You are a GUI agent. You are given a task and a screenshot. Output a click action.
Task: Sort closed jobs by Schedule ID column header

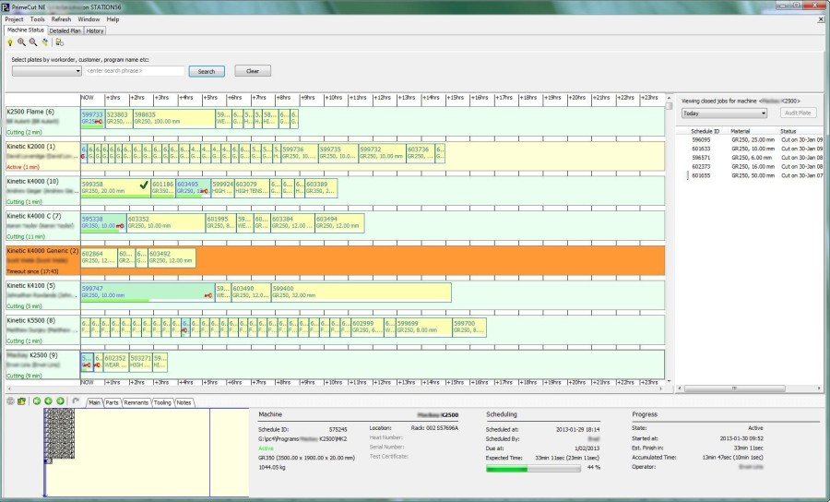(x=705, y=131)
